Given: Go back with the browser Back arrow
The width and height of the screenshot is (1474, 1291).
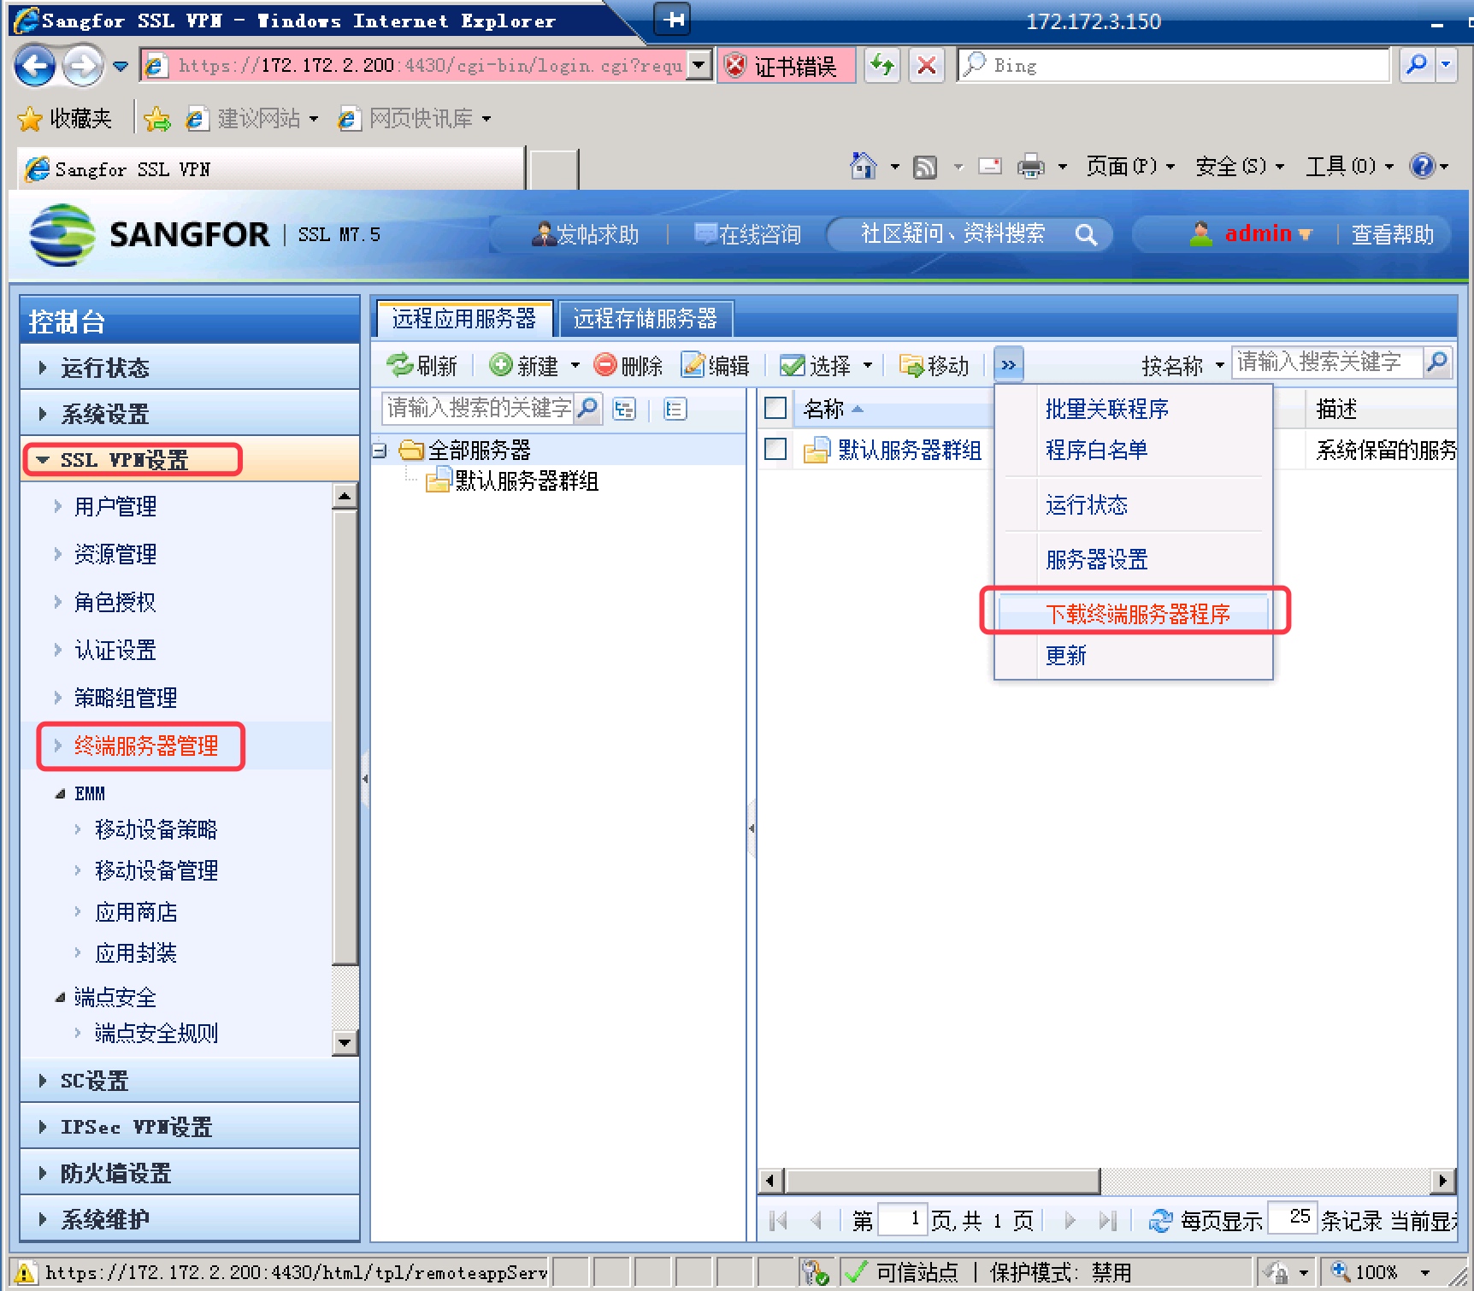Looking at the screenshot, I should pyautogui.click(x=34, y=66).
